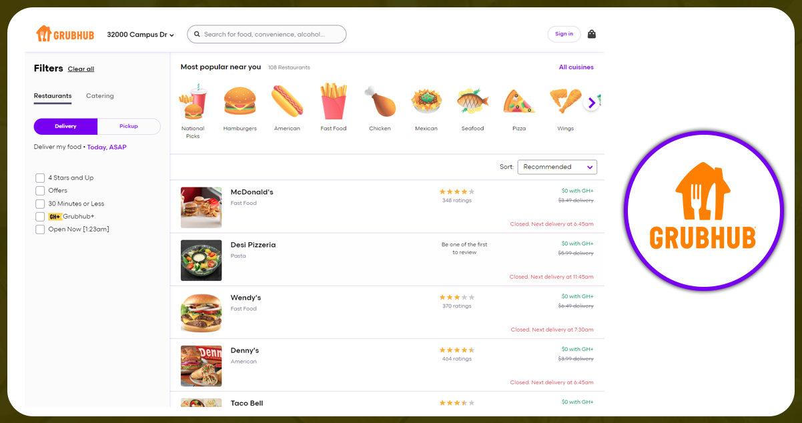The image size is (802, 423).
Task: Select the Hamburgers cuisine icon
Action: 240,102
